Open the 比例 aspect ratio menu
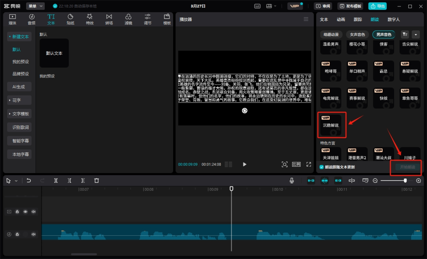This screenshot has height=259, width=427. click(x=296, y=164)
